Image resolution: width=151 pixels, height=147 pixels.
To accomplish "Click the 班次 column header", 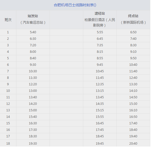I will (x=8, y=20).
